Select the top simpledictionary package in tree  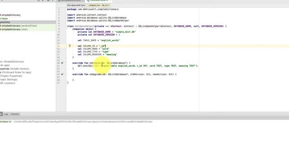click(10, 15)
